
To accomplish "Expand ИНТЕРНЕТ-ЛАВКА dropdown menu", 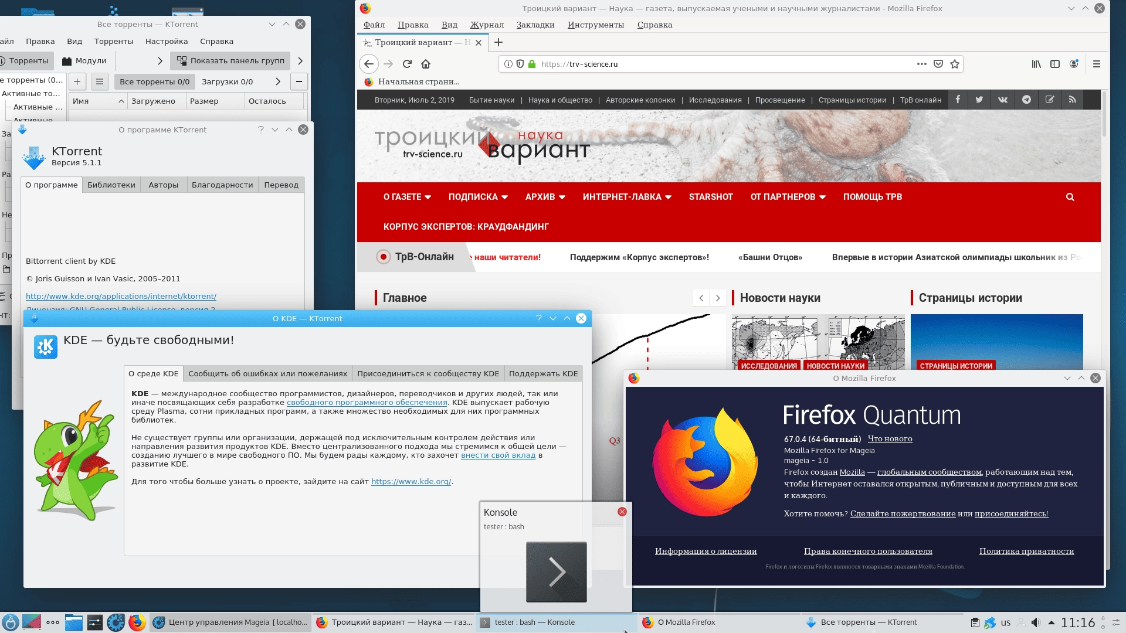I will pos(627,197).
